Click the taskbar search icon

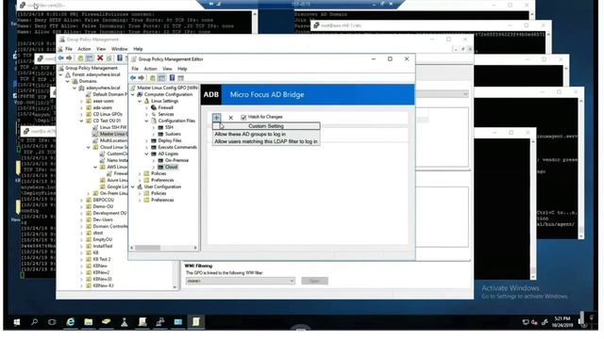(34, 322)
